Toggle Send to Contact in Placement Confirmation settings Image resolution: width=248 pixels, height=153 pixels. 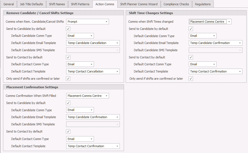click(68, 131)
